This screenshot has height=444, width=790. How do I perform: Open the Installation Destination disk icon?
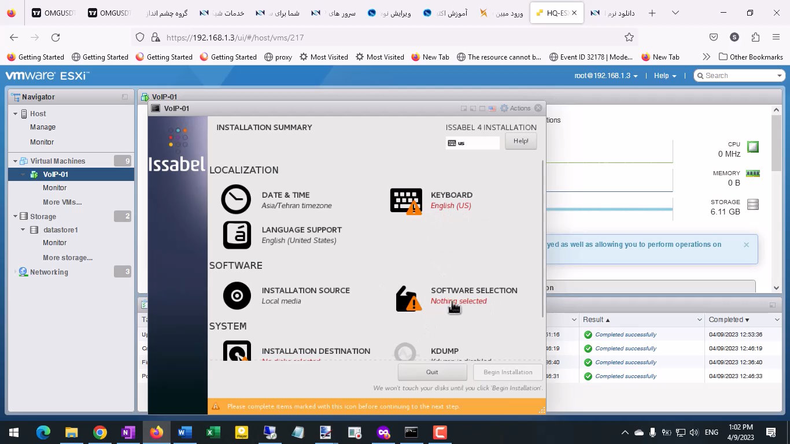(237, 350)
